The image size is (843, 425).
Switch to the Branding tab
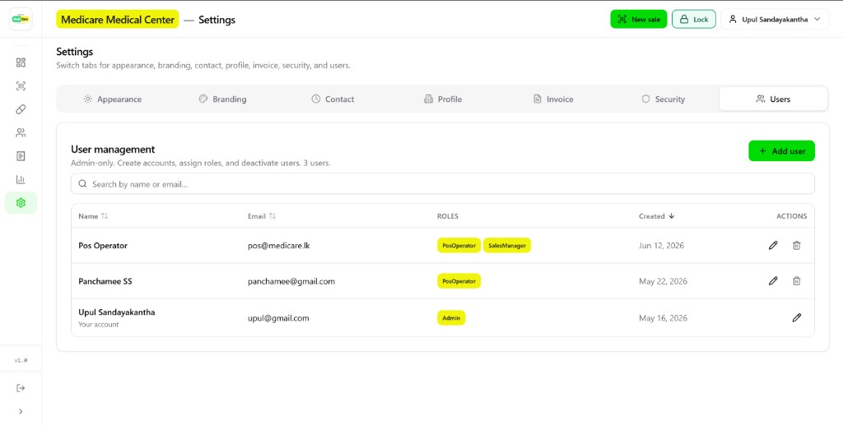pos(222,99)
